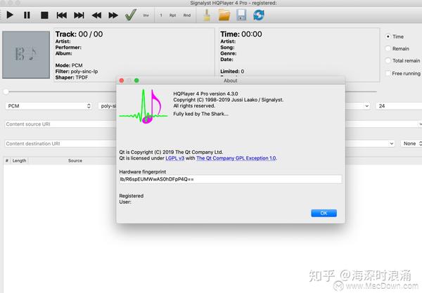Click the green zoom button on About dialog
This screenshot has width=422, height=293.
point(136,80)
